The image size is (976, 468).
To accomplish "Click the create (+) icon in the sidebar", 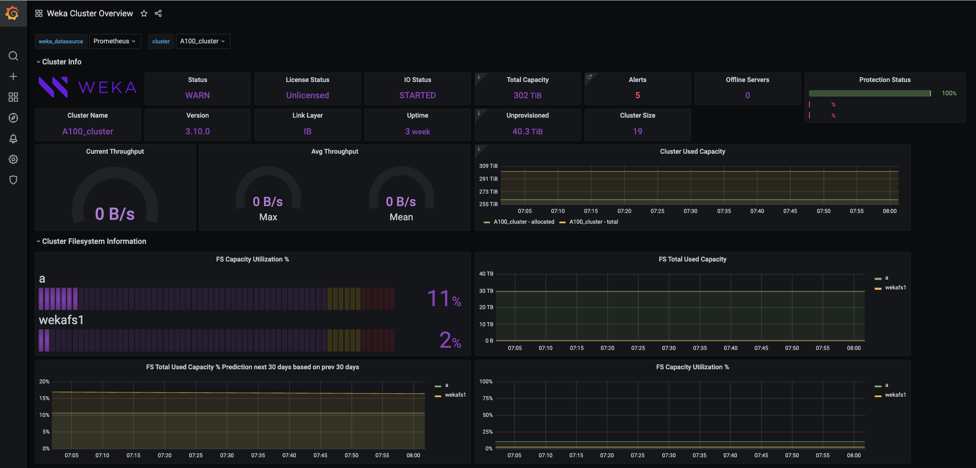I will click(x=13, y=76).
